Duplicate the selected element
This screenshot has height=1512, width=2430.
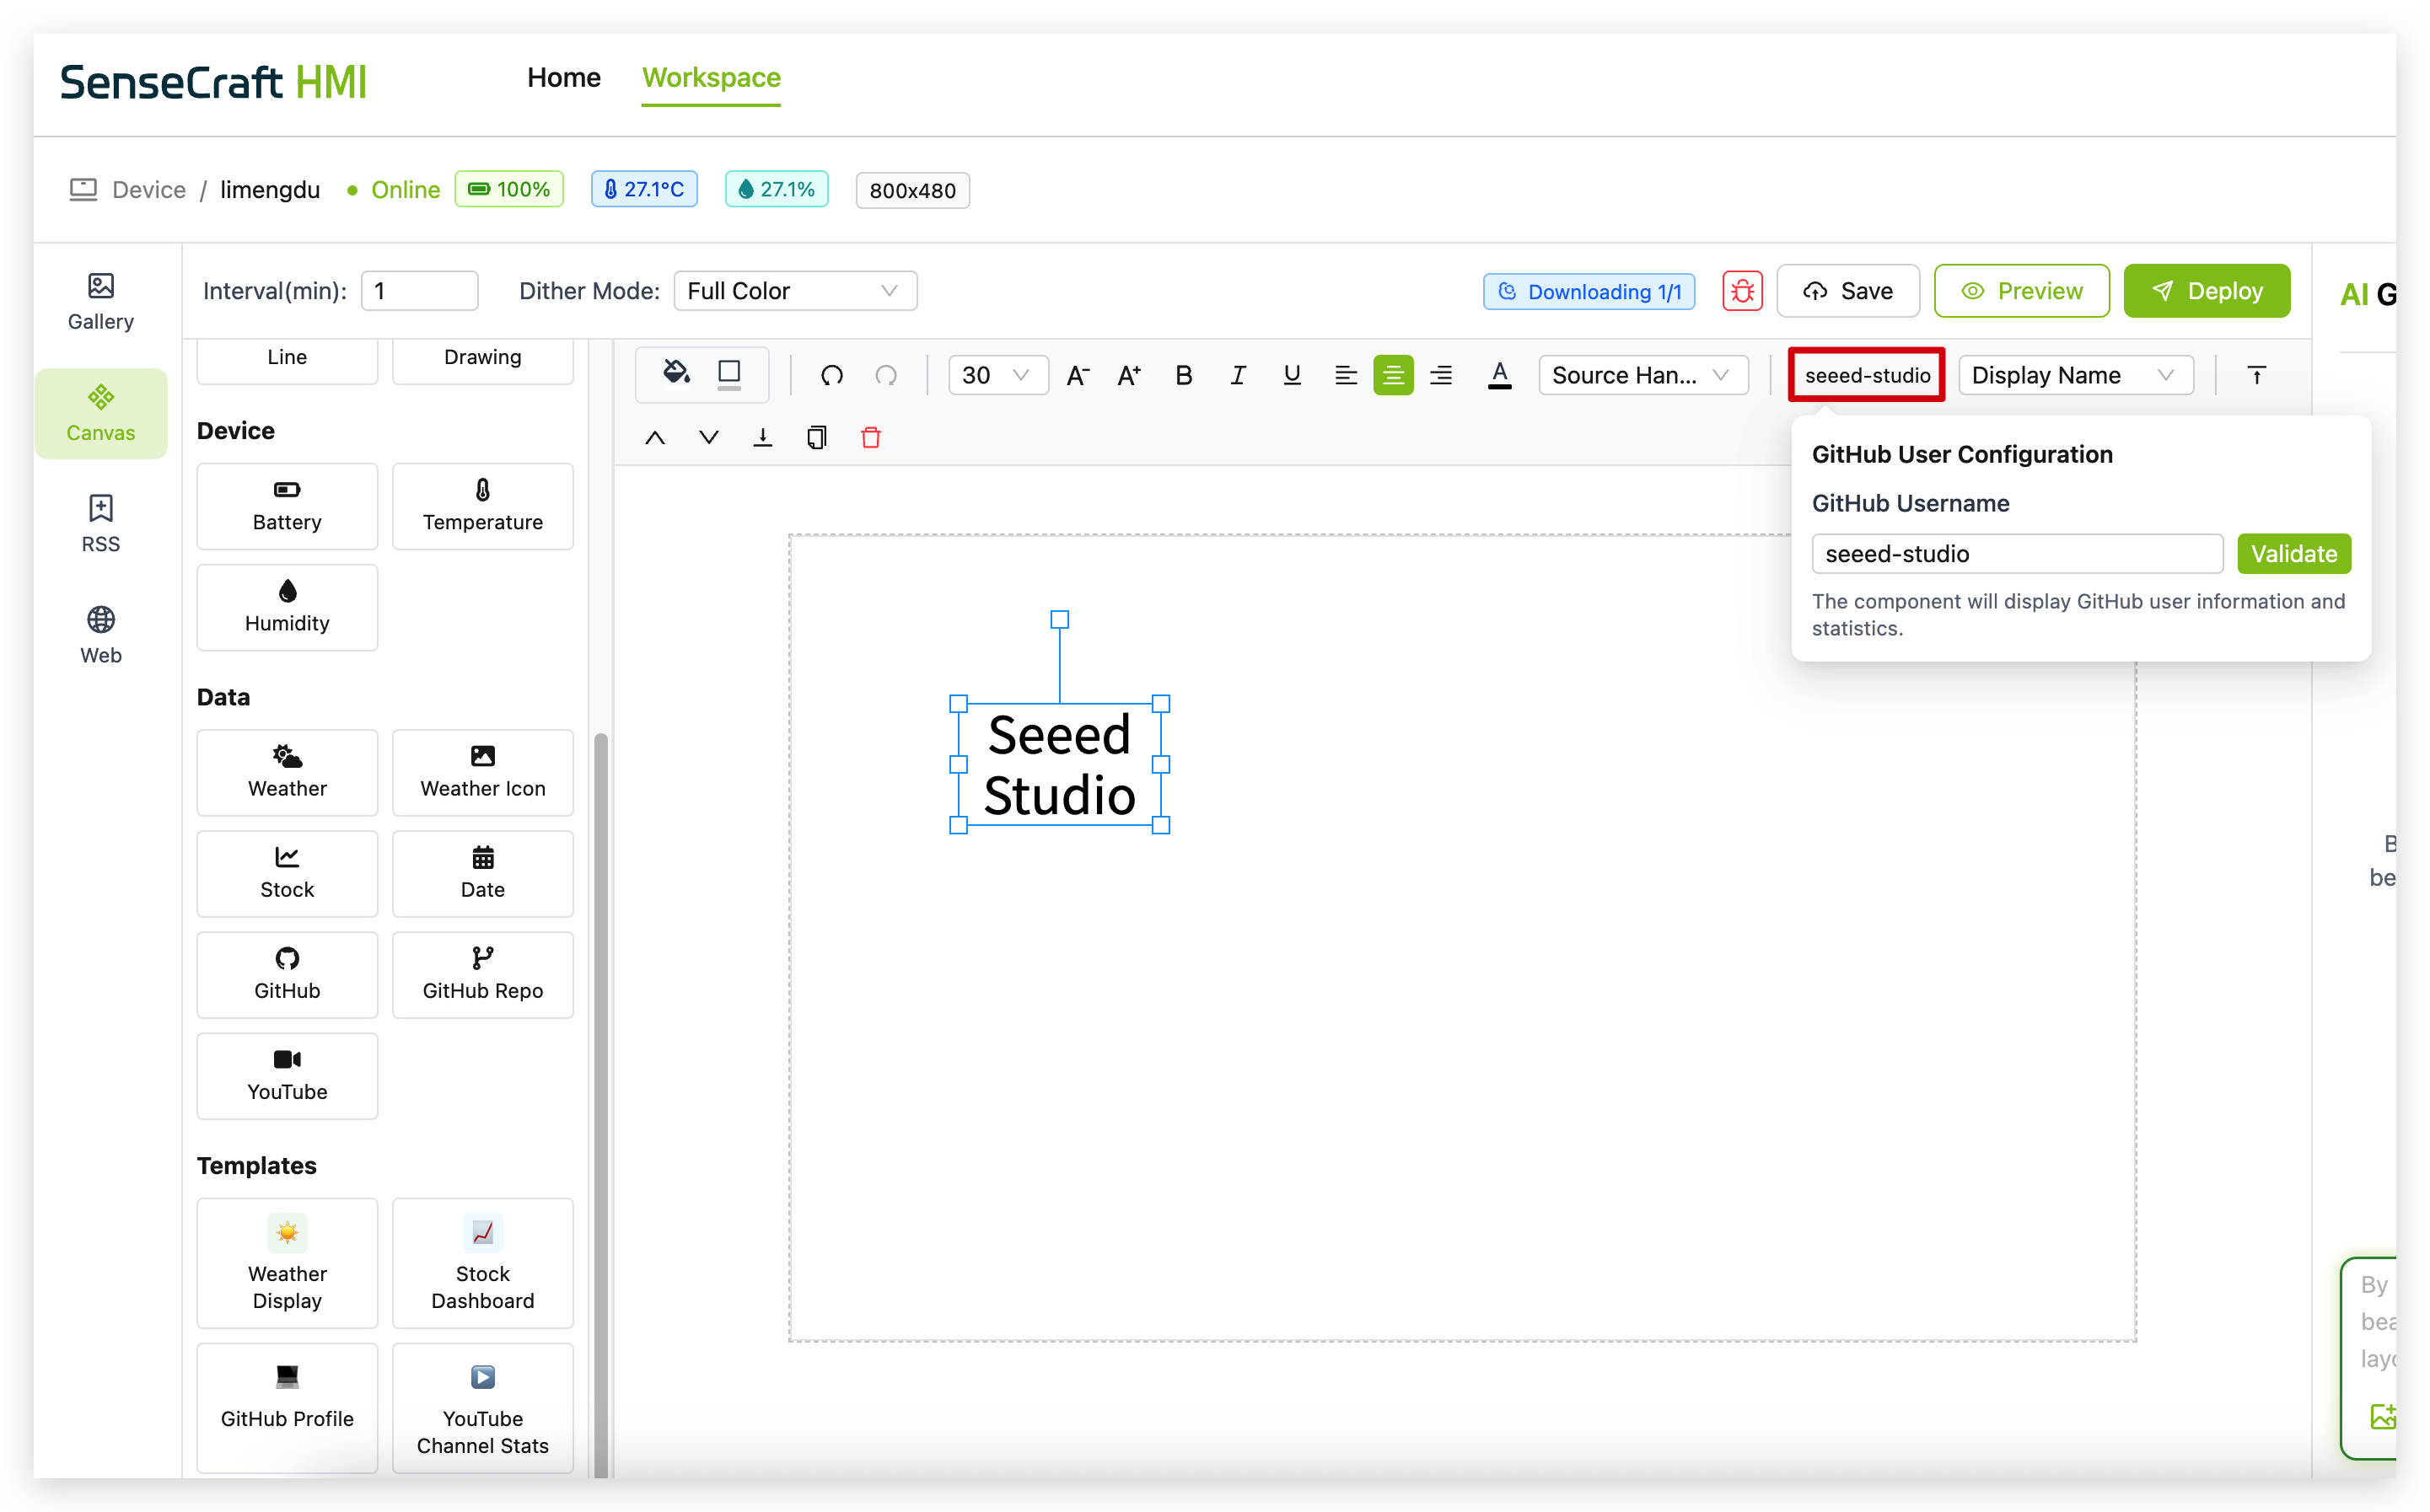point(816,437)
